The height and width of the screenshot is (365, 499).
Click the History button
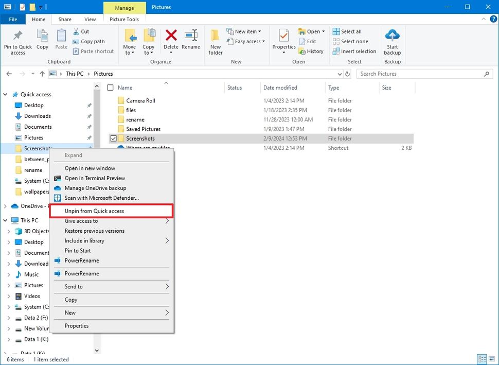311,51
